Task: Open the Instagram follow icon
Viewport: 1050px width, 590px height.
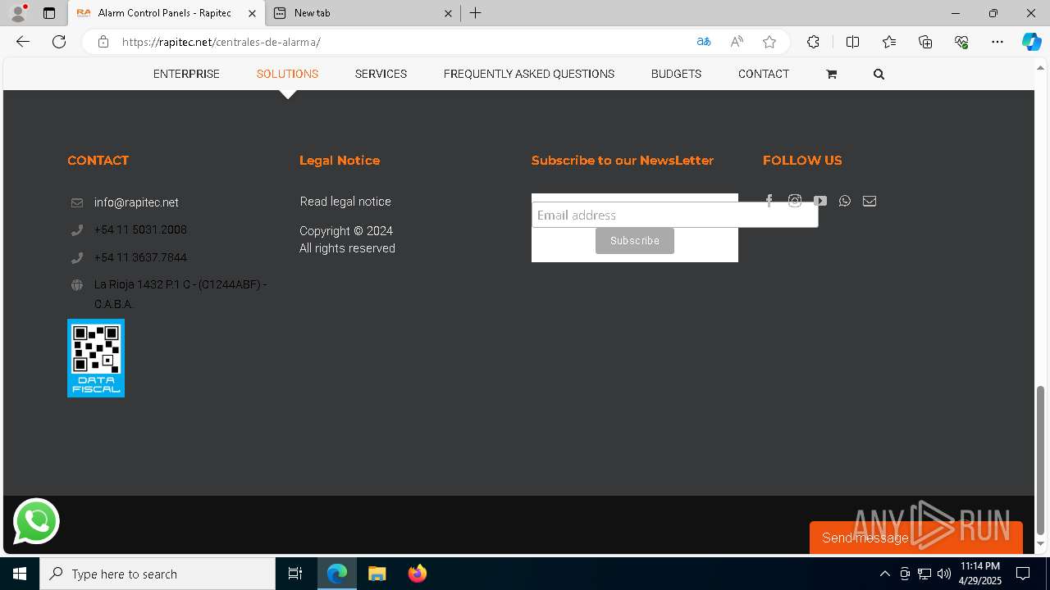Action: tap(795, 201)
